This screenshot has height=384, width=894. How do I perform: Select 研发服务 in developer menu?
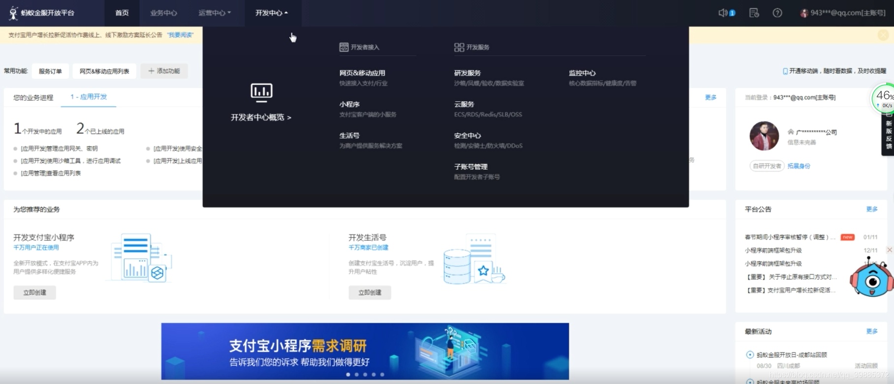(x=468, y=73)
